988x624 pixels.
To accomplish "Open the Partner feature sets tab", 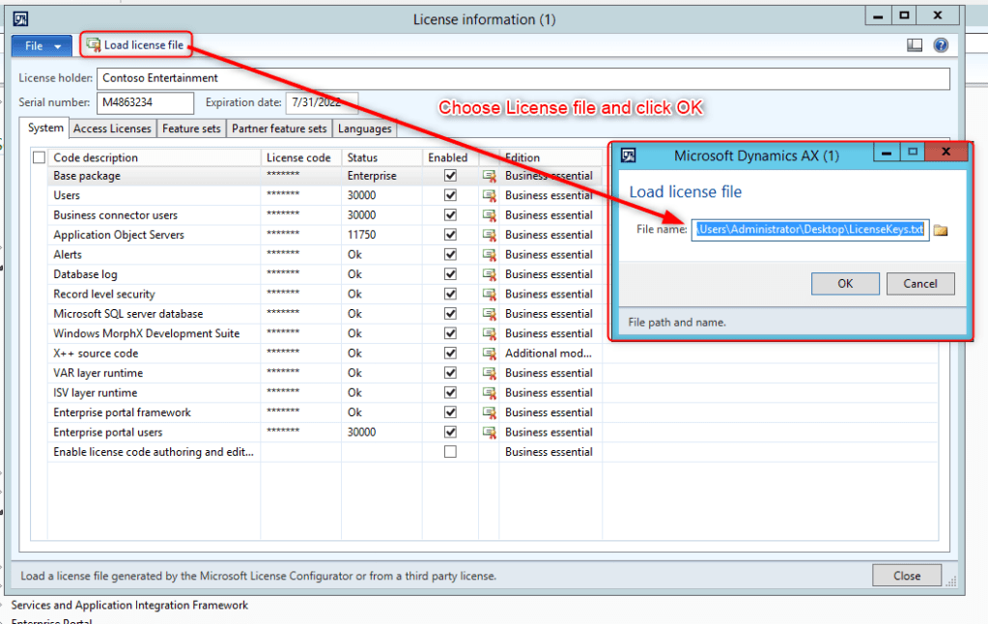I will (279, 128).
